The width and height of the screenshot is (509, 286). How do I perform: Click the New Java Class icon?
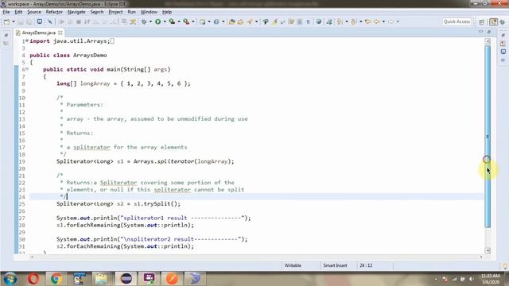(x=216, y=21)
